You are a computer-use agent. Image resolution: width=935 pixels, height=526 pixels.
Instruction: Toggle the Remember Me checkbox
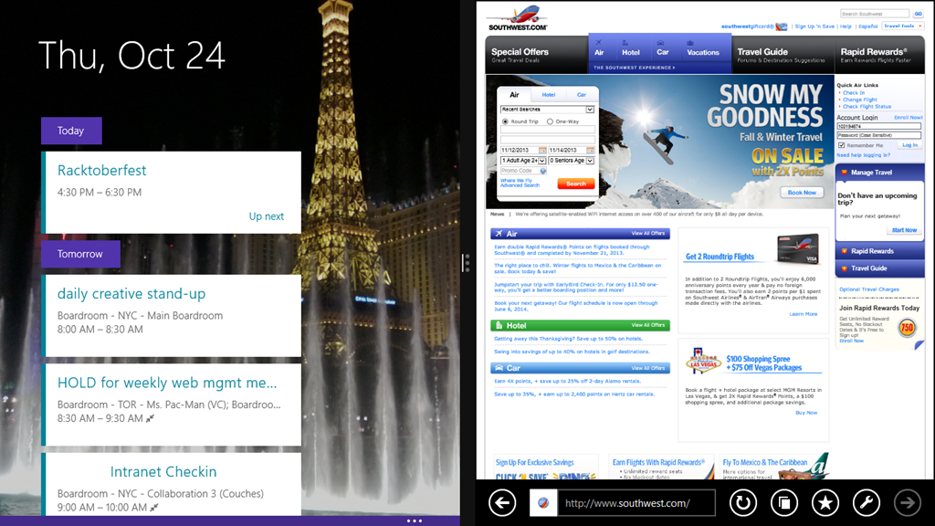[x=841, y=145]
